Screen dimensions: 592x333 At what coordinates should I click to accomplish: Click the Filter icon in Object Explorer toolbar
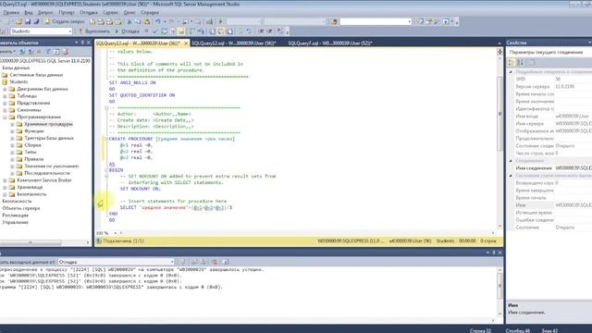pos(48,52)
